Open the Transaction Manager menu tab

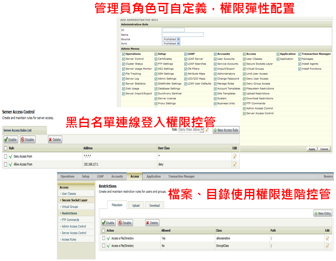pyautogui.click(x=181, y=177)
